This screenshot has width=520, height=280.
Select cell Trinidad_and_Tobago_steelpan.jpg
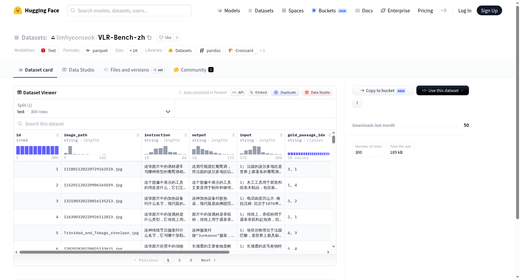pos(101,233)
